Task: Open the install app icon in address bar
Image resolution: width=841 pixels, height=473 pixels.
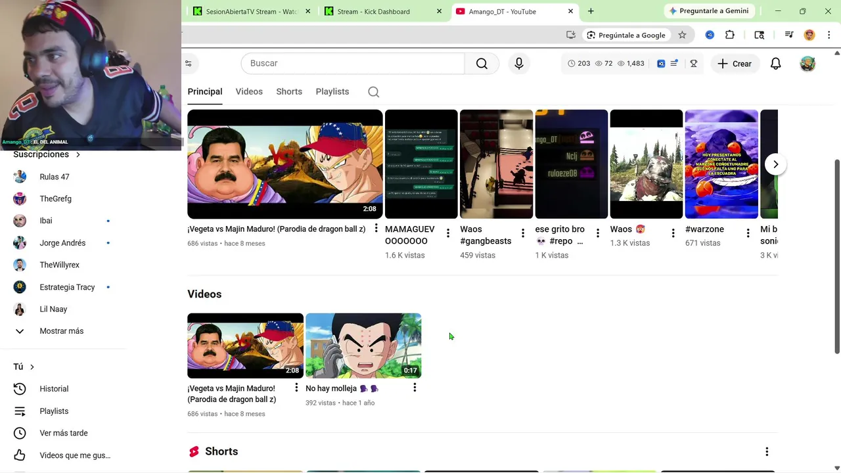Action: [x=571, y=35]
